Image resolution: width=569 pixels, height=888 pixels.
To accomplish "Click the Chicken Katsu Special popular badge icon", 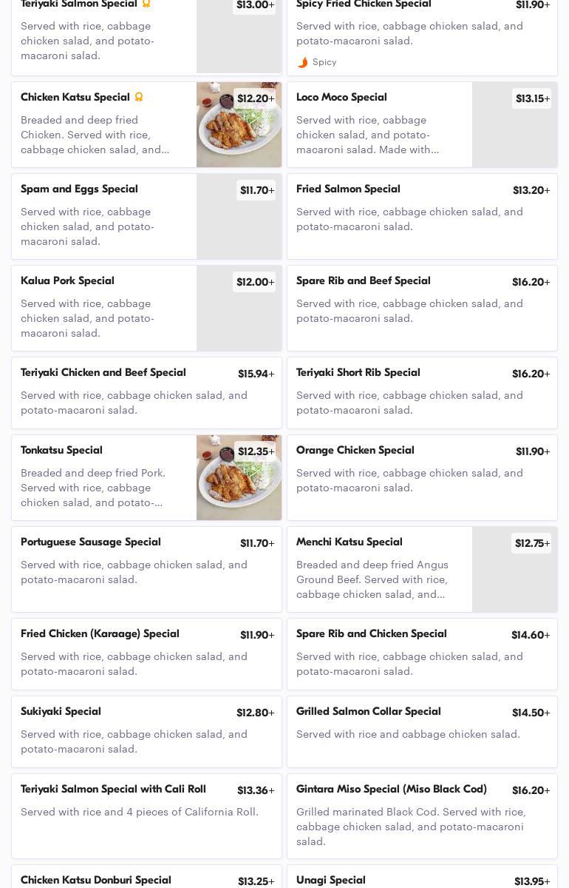I will [x=138, y=97].
